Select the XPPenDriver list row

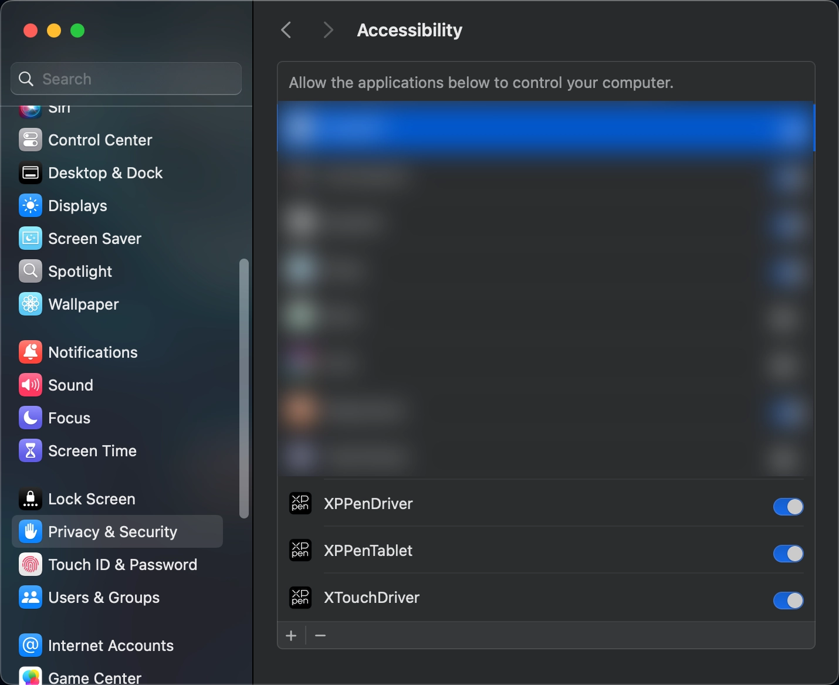tap(528, 504)
